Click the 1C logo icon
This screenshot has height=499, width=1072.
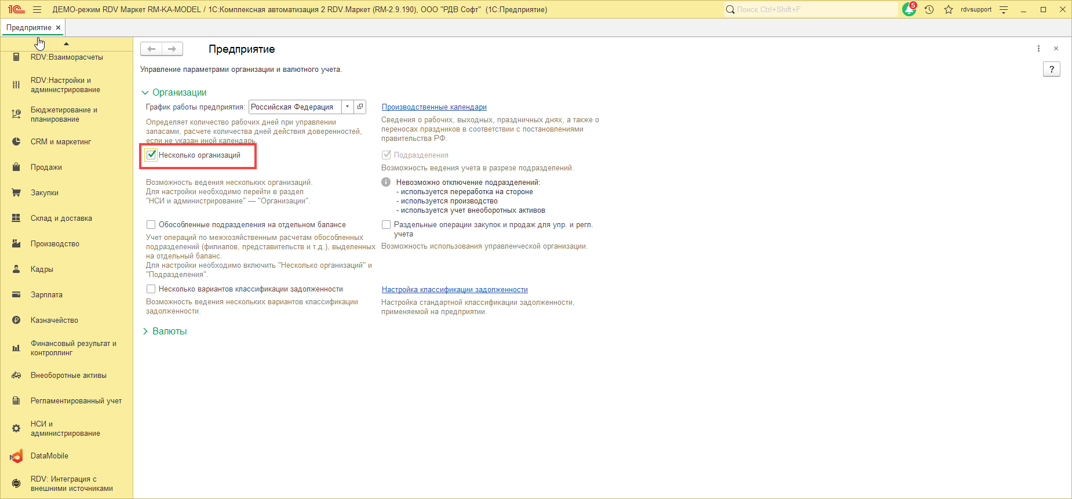(x=16, y=9)
